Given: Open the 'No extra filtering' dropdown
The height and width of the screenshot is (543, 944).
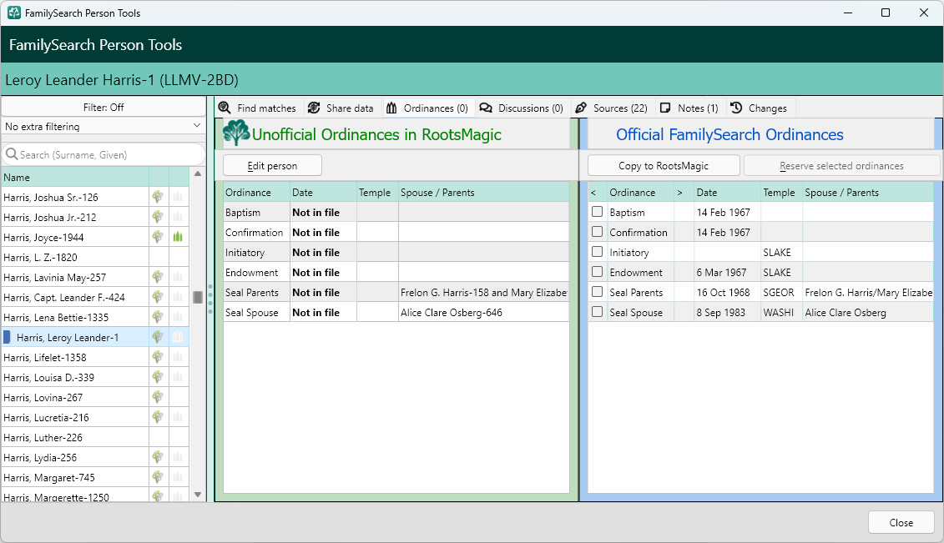Looking at the screenshot, I should [x=103, y=126].
